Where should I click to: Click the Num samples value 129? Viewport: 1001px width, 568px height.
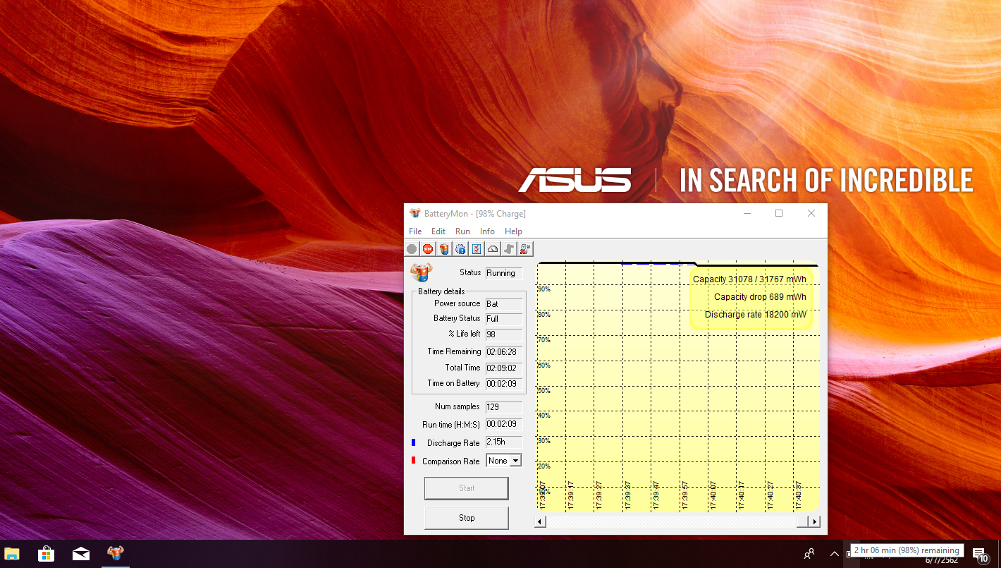point(504,407)
